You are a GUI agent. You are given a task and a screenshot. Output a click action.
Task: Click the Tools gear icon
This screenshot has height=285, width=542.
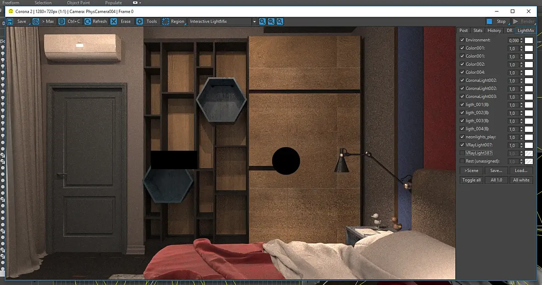click(140, 22)
